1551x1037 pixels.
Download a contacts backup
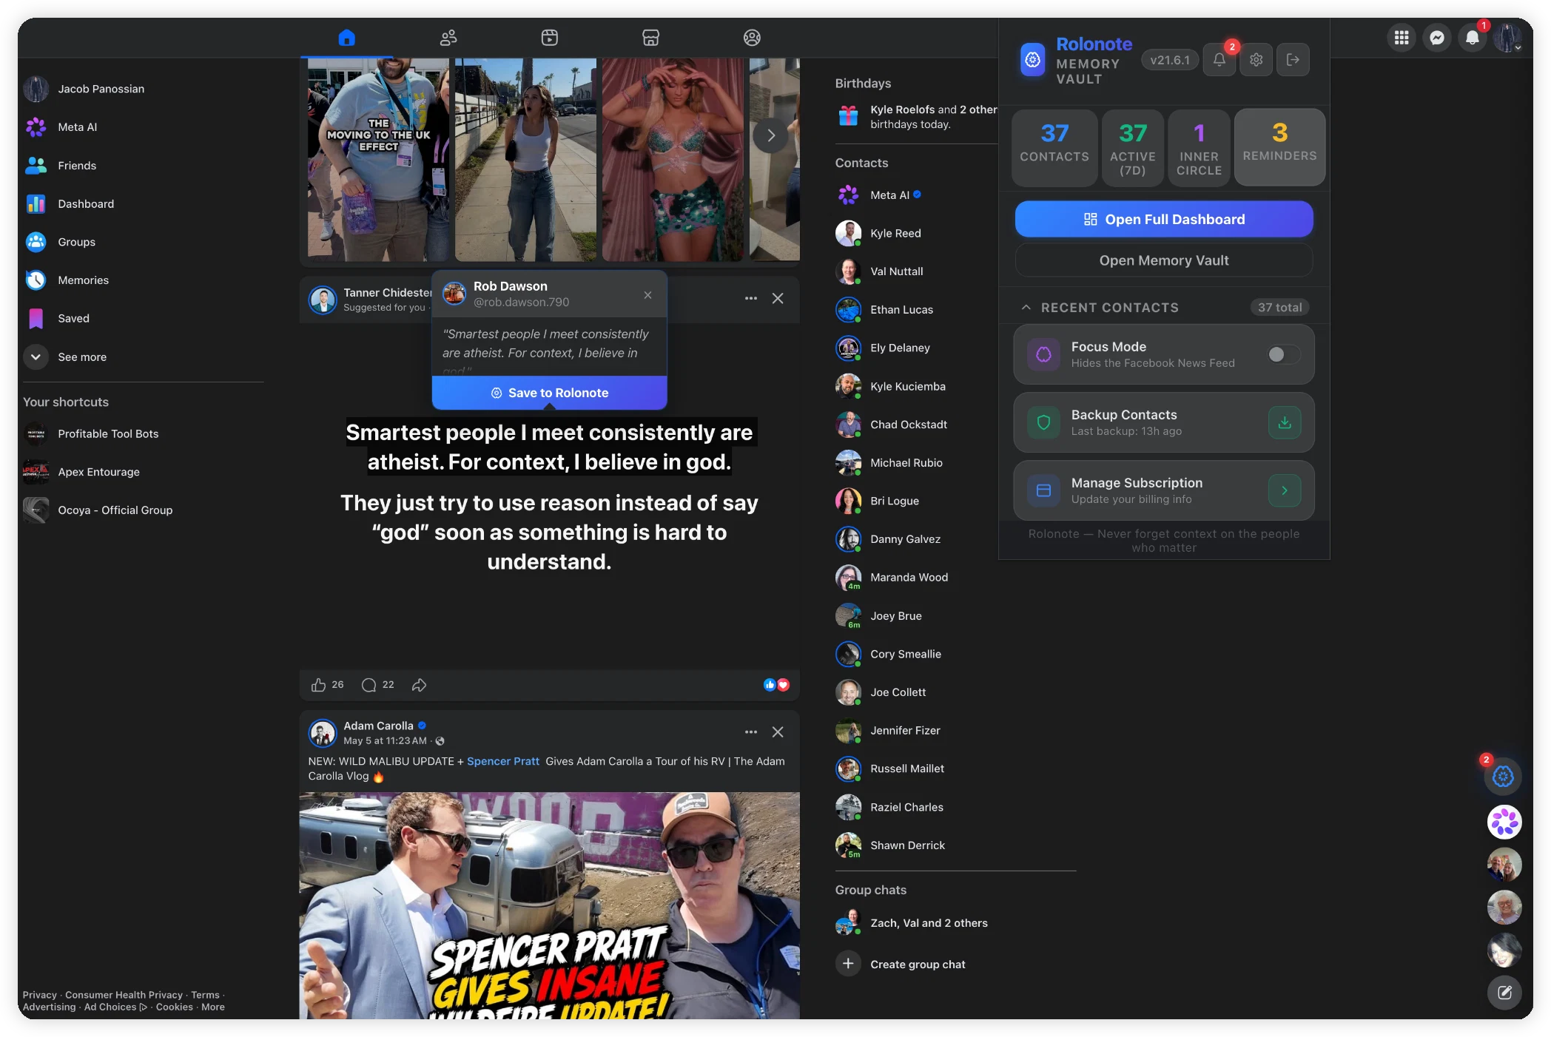[1285, 422]
